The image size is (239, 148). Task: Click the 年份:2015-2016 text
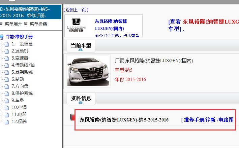130,79
